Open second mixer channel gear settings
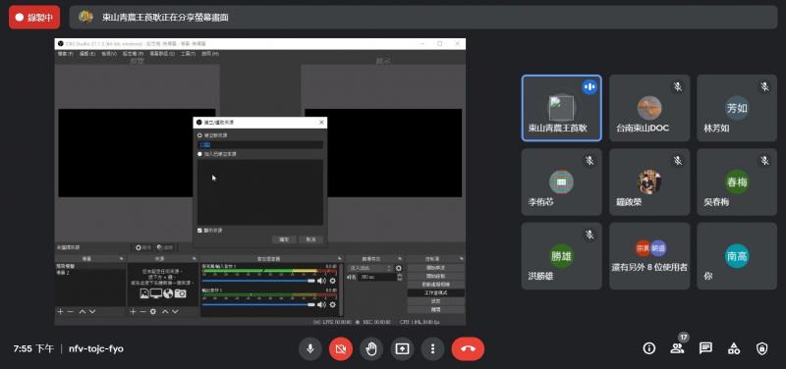Viewport: 786px width, 369px height. click(x=332, y=304)
